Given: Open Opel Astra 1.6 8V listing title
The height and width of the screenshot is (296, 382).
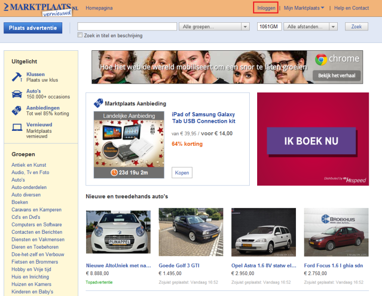Looking at the screenshot, I should tap(264, 266).
